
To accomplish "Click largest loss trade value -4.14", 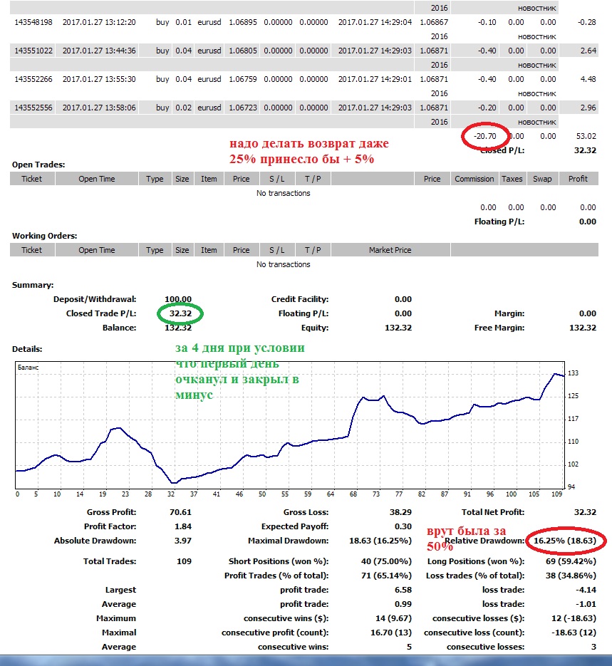I will pos(586,590).
